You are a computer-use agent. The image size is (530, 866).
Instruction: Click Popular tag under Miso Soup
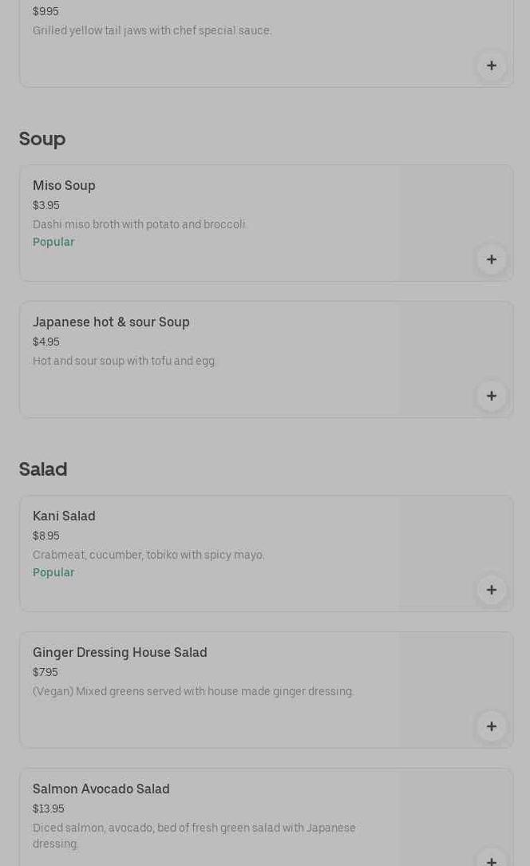coord(53,242)
